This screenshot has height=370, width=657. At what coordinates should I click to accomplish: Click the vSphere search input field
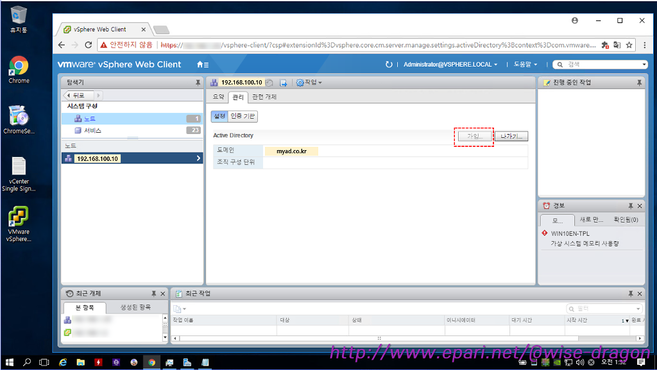pos(601,65)
